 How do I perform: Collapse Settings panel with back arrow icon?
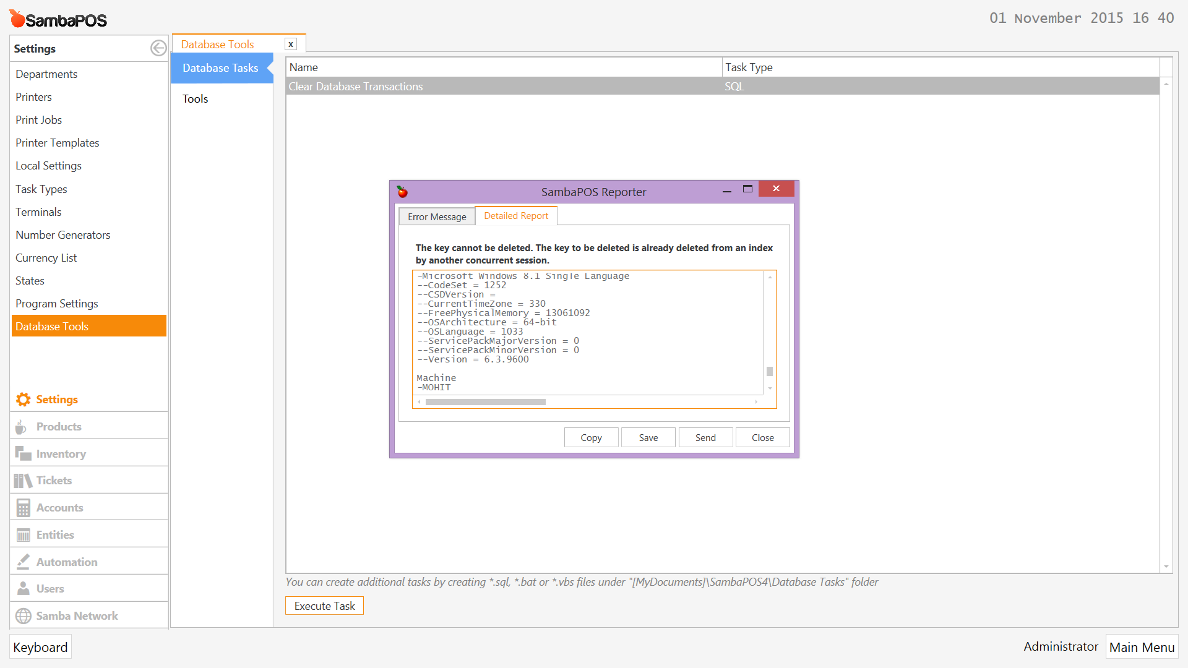(x=158, y=48)
